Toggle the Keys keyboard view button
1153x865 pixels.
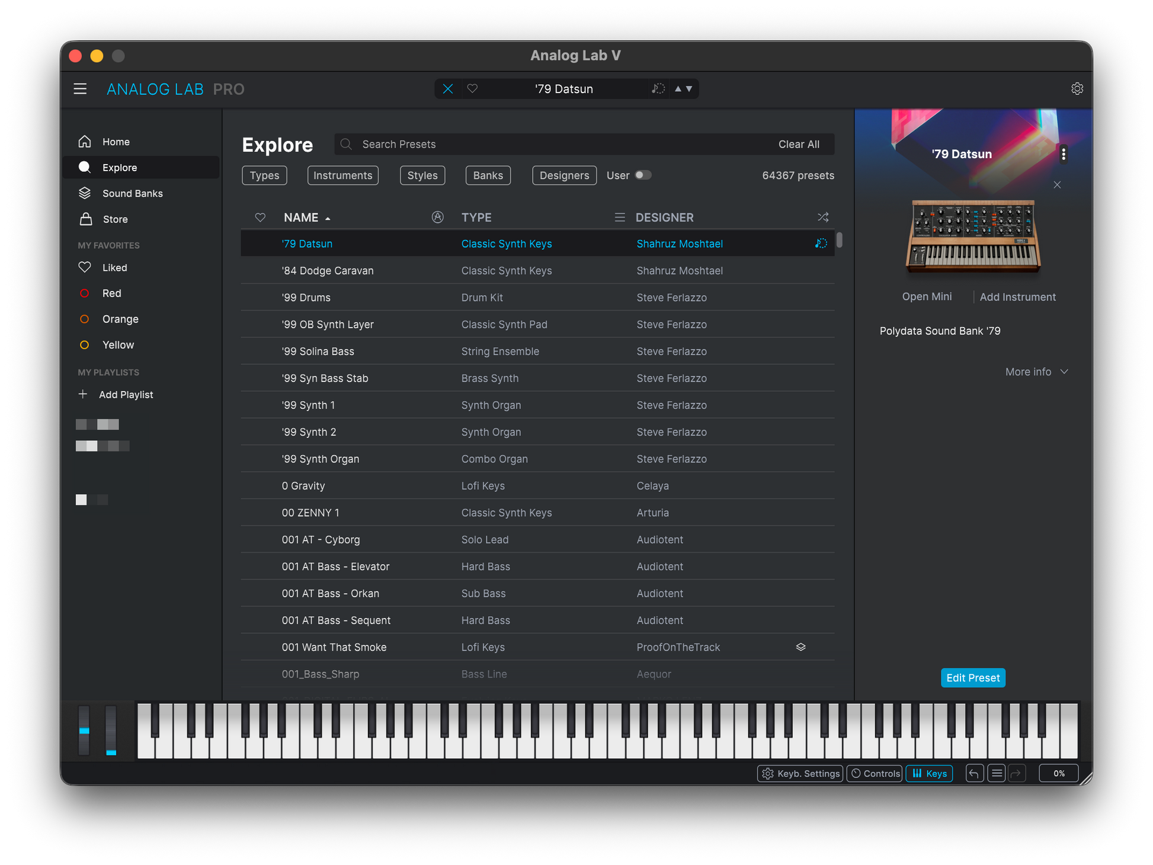929,773
